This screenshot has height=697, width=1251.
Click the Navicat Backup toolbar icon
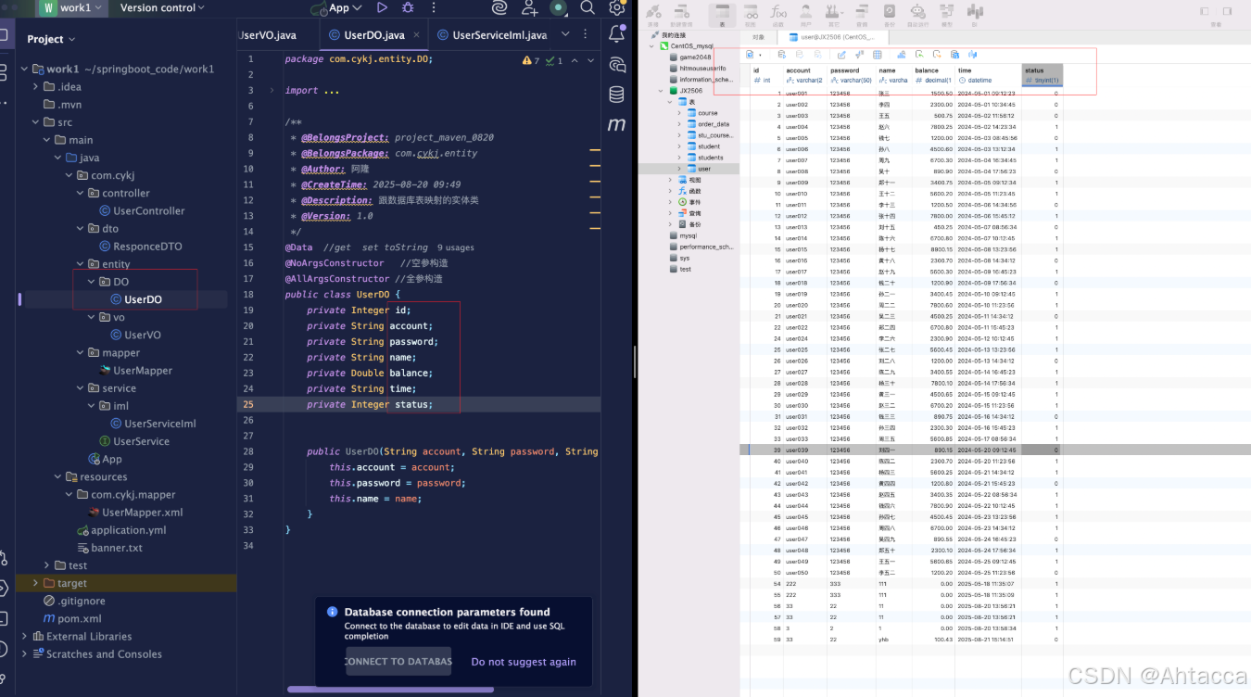(890, 15)
